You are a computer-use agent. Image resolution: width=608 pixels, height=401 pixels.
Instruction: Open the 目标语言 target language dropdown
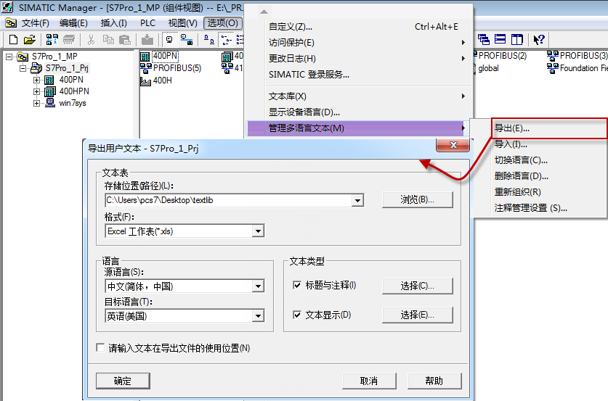258,316
